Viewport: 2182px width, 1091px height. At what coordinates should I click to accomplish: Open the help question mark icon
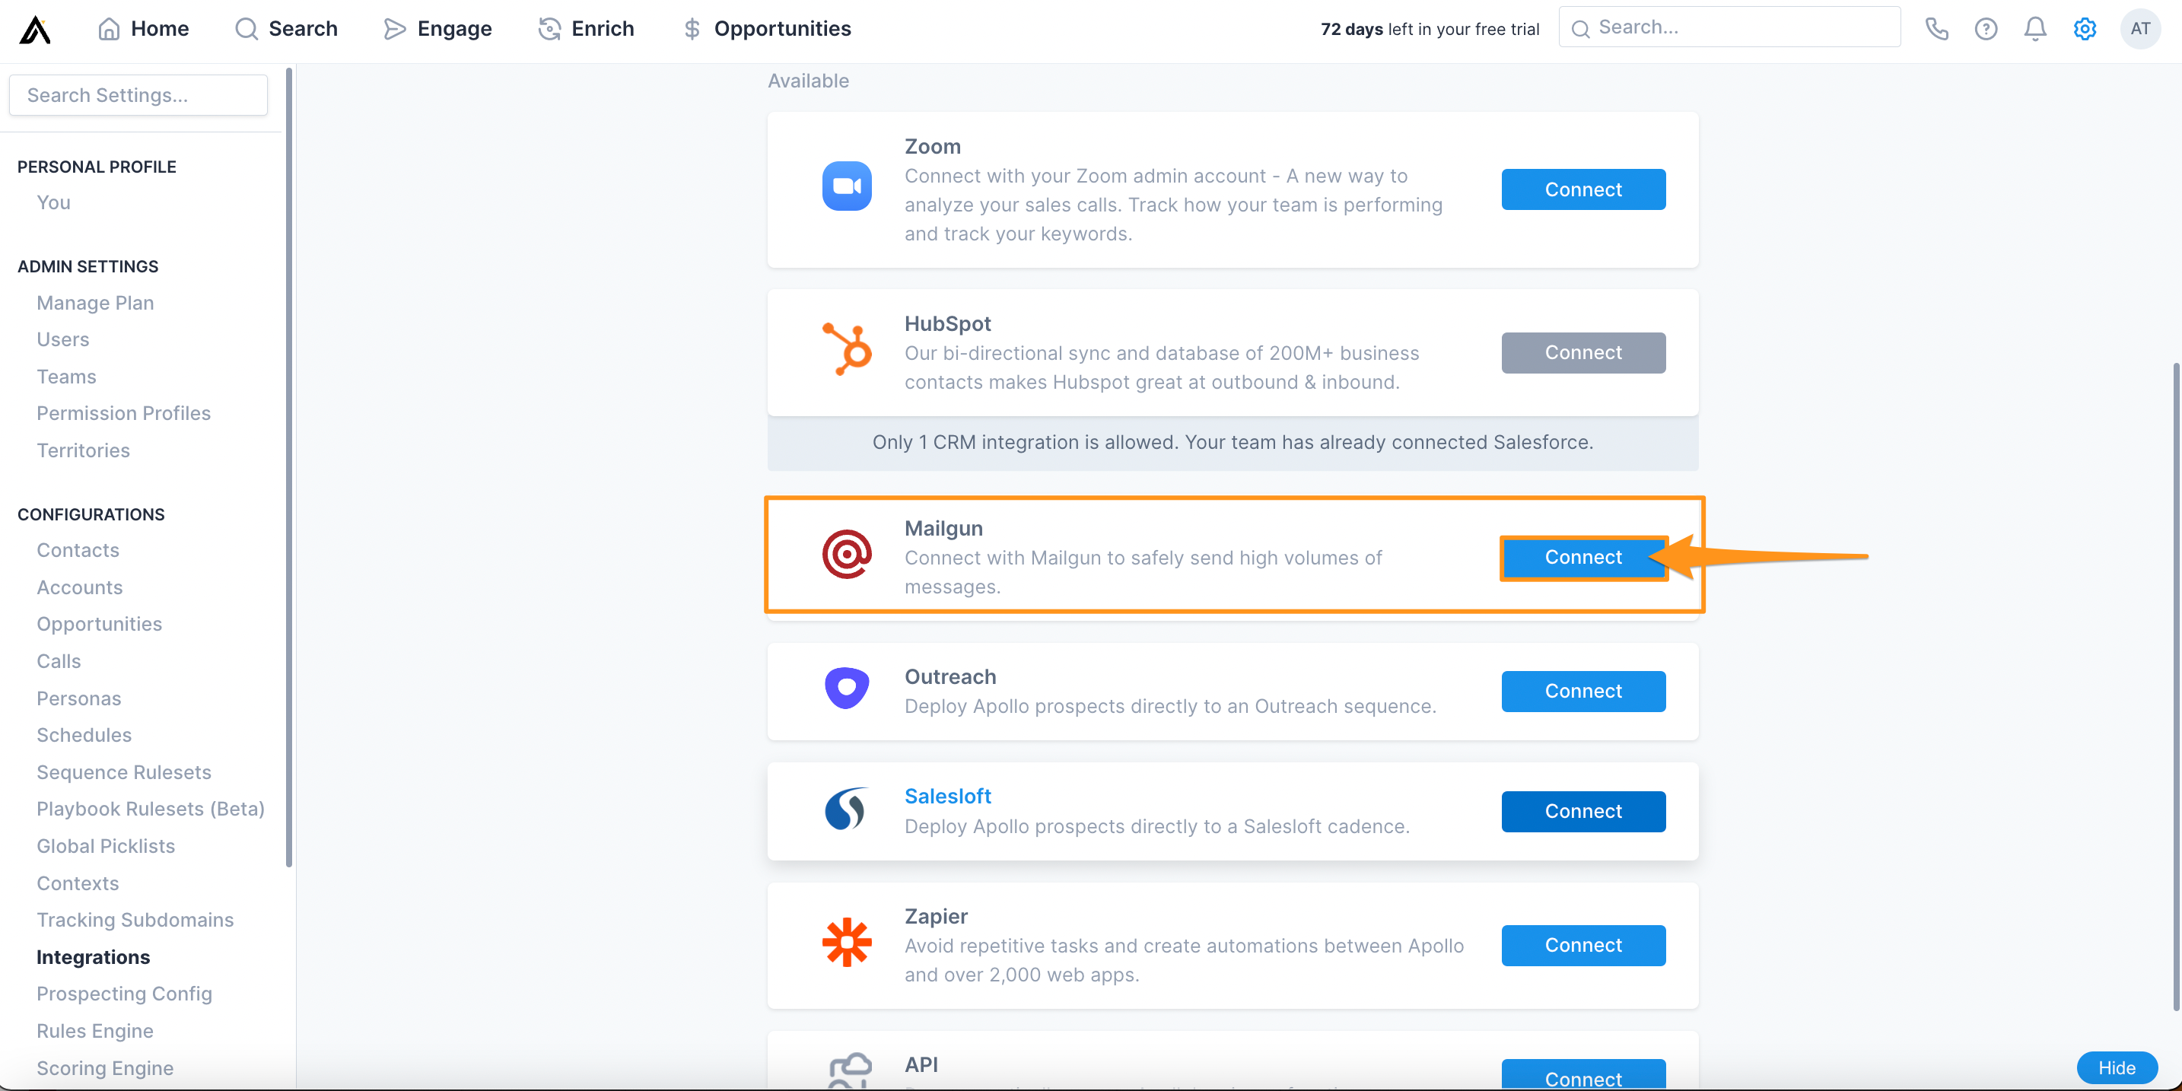[1986, 29]
